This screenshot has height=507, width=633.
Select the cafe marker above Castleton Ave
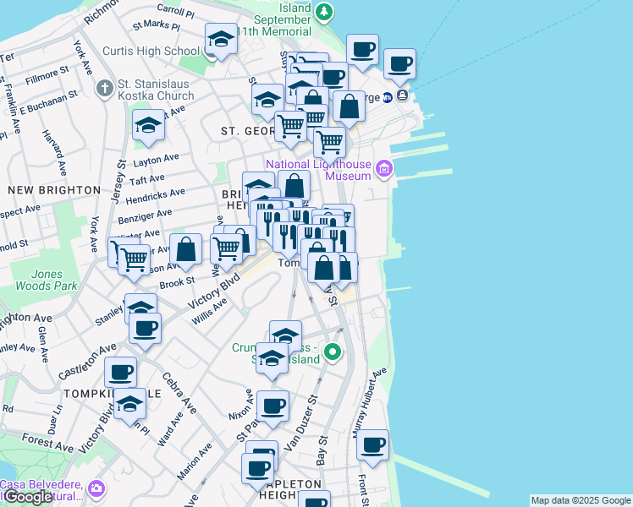145,327
